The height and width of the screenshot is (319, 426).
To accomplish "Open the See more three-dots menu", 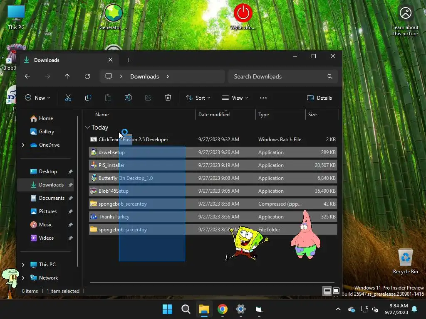I will pos(263,98).
